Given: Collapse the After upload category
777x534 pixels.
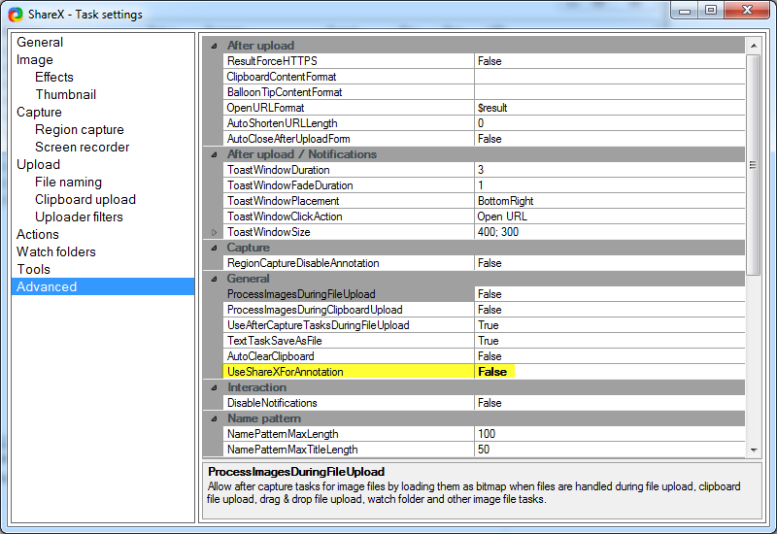Looking at the screenshot, I should (x=214, y=46).
